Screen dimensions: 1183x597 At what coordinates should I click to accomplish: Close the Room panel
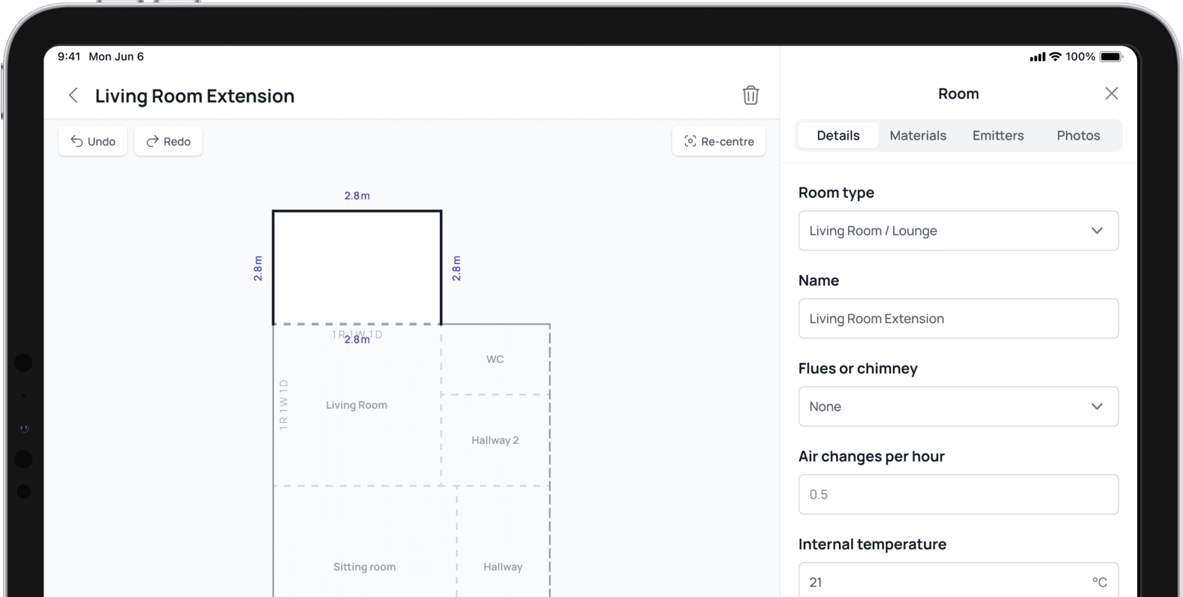tap(1111, 94)
